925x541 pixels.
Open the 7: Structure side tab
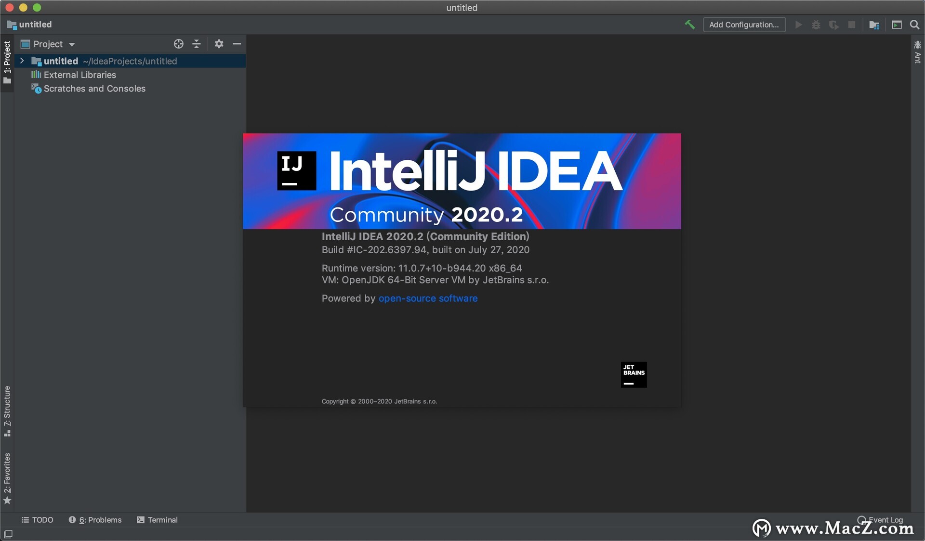(x=7, y=411)
